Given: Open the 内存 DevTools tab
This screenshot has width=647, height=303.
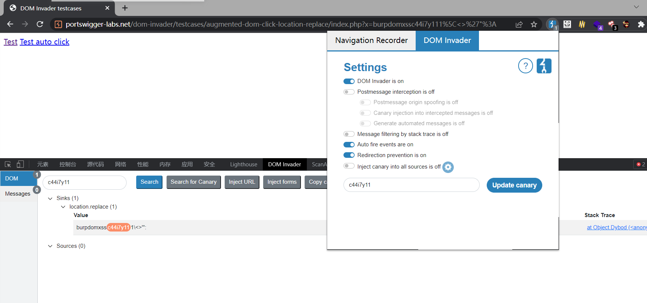Looking at the screenshot, I should 165,164.
